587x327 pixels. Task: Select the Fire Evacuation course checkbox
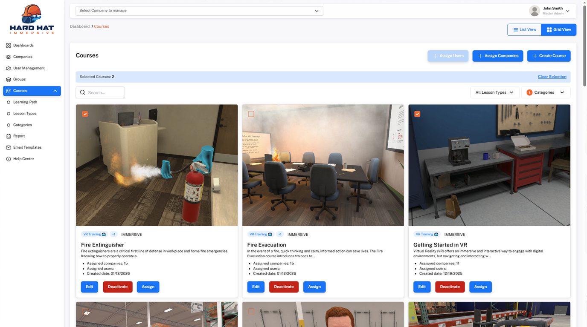click(251, 114)
